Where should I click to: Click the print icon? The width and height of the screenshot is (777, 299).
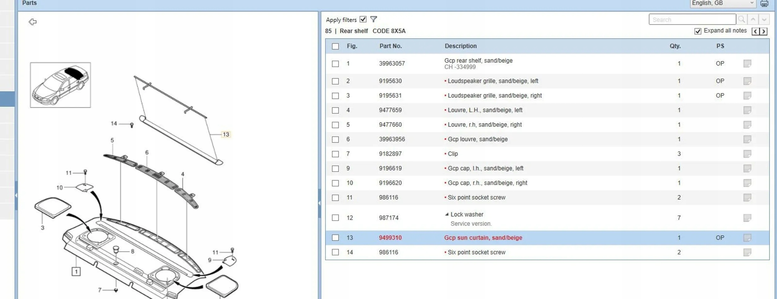coord(764,4)
